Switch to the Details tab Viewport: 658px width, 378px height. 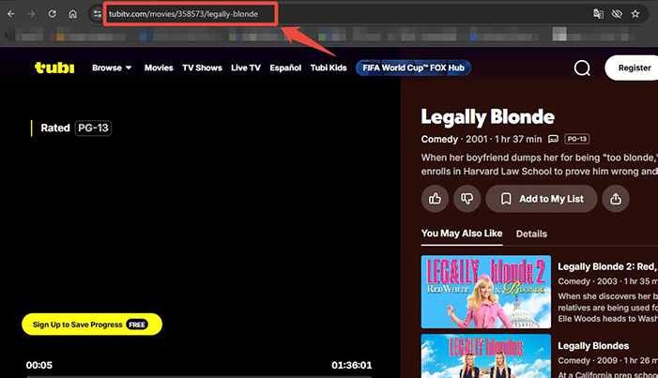tap(531, 234)
